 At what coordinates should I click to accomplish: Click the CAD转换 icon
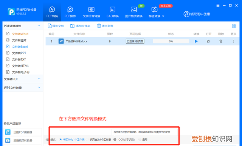(112, 9)
